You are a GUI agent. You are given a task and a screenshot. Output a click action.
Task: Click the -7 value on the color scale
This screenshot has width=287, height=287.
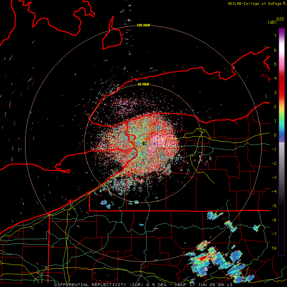click(x=274, y=234)
